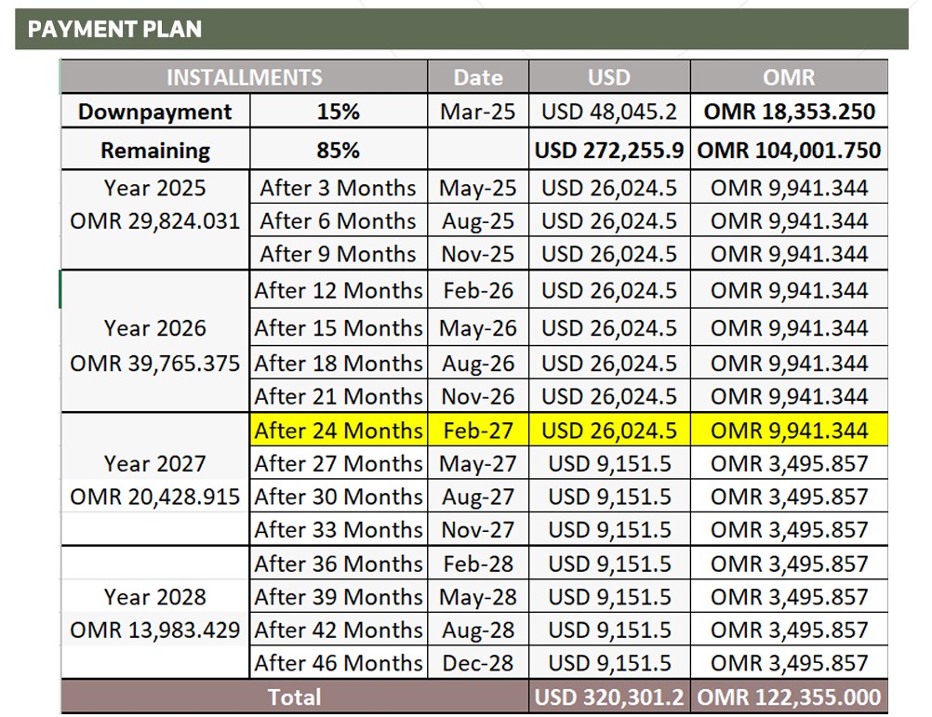Screen dimensions: 932x717
Task: Select the After 46 Months cell
Action: tap(339, 662)
